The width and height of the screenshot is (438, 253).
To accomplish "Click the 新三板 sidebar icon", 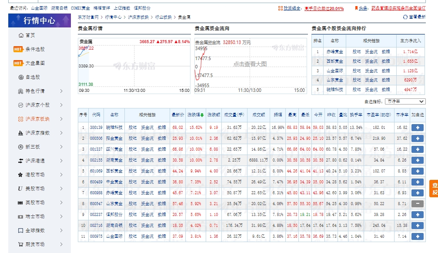I will (21, 147).
